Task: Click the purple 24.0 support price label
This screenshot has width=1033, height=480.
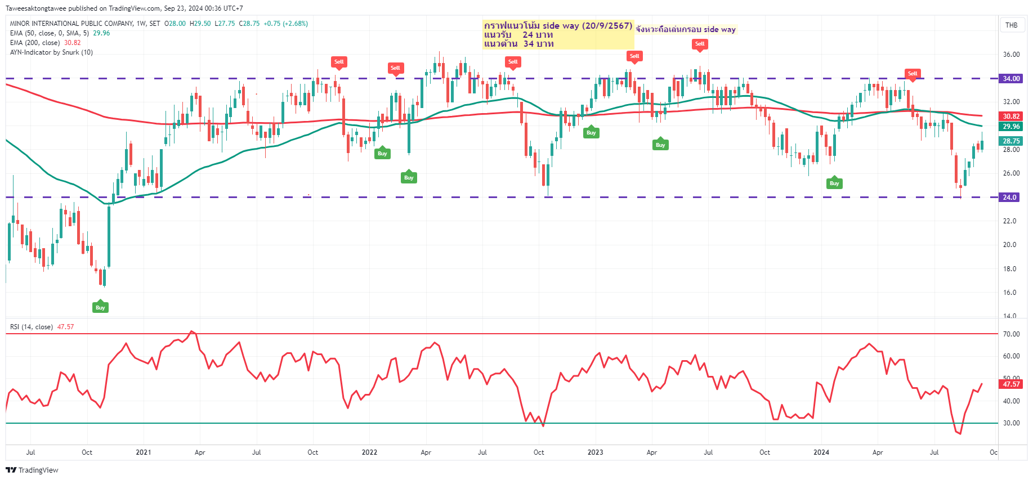Action: (1009, 198)
